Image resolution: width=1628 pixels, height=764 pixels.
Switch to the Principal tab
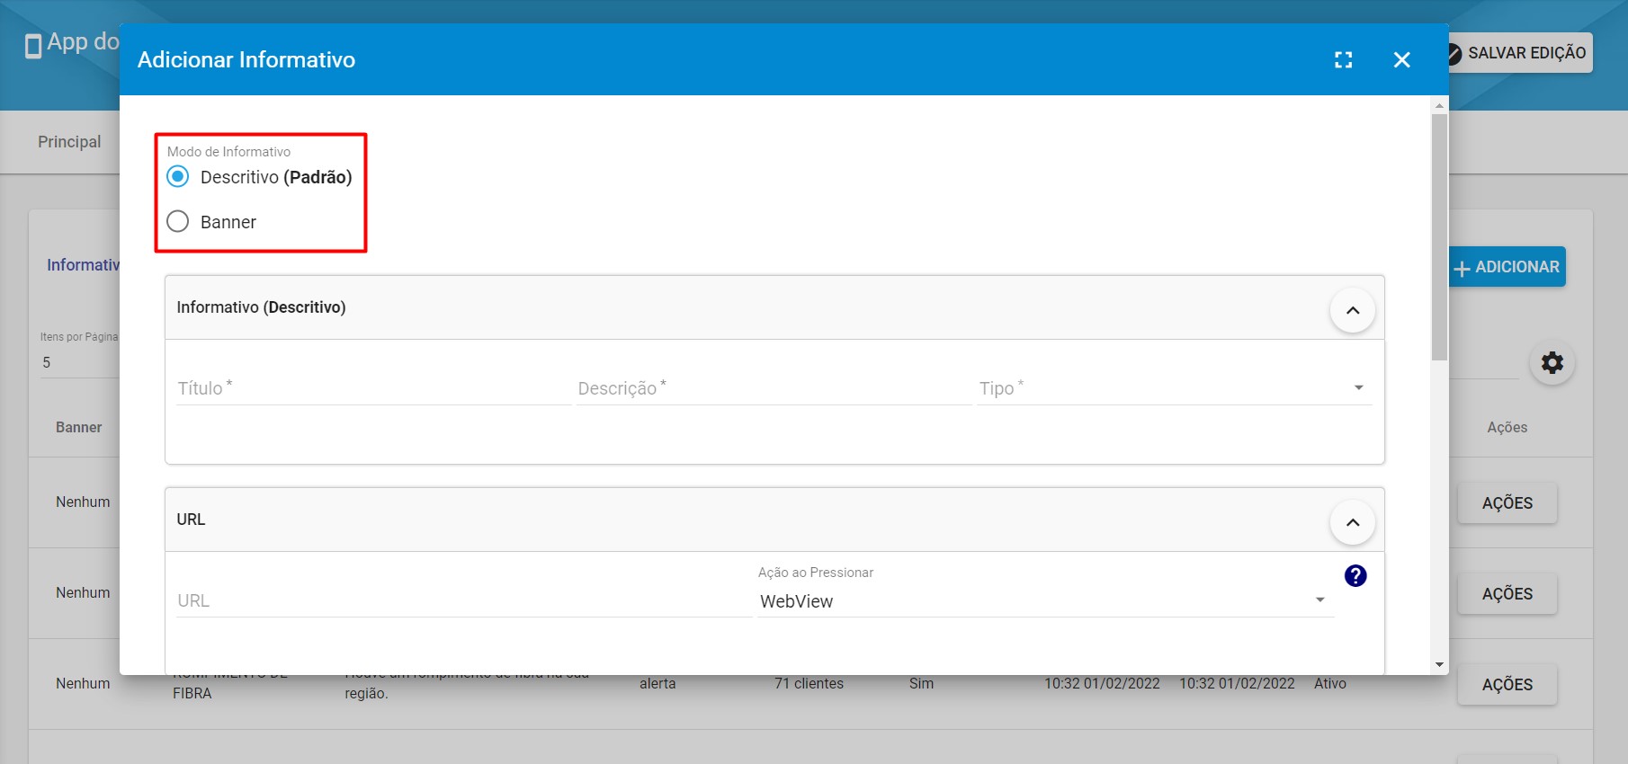point(69,142)
